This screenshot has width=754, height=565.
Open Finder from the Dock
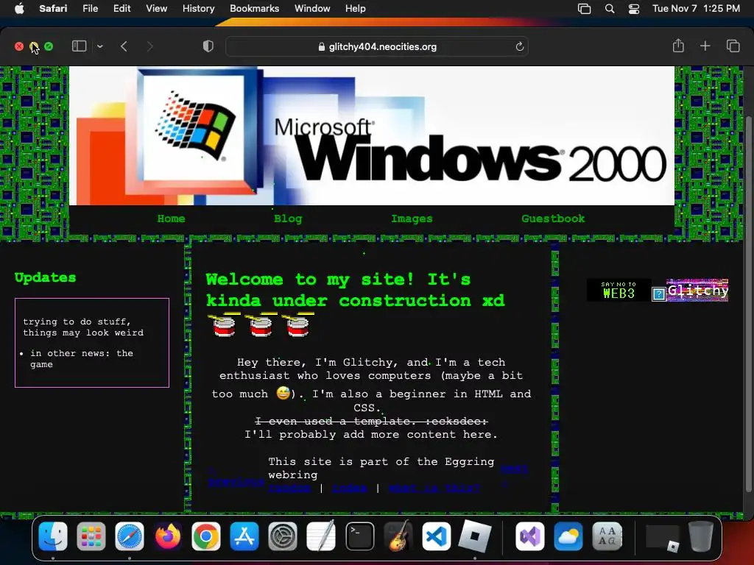click(x=53, y=536)
